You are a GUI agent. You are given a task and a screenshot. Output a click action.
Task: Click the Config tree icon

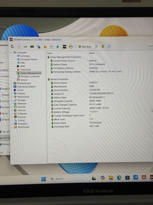16,120
